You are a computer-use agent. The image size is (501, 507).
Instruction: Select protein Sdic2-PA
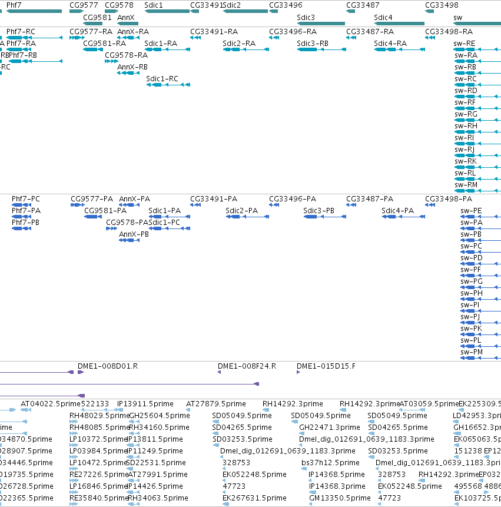[247, 217]
